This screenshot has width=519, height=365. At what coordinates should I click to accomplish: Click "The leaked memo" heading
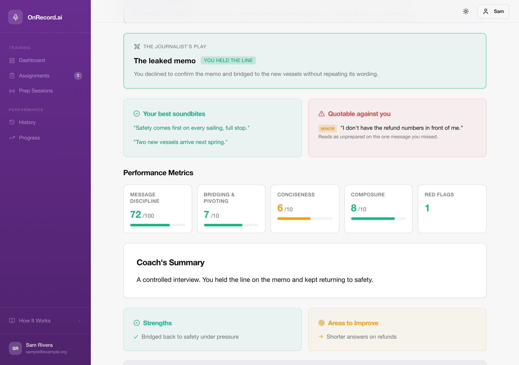165,61
